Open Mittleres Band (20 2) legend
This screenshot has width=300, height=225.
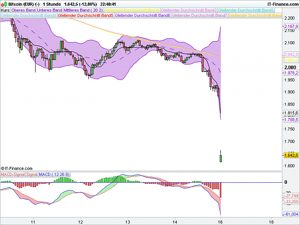coord(83,10)
